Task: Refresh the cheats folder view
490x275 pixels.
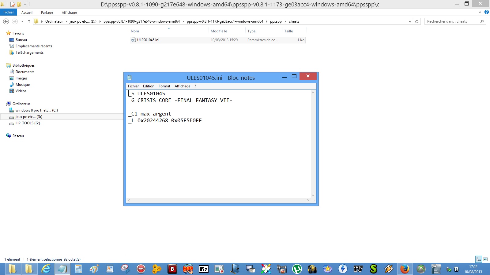Action: (x=417, y=21)
